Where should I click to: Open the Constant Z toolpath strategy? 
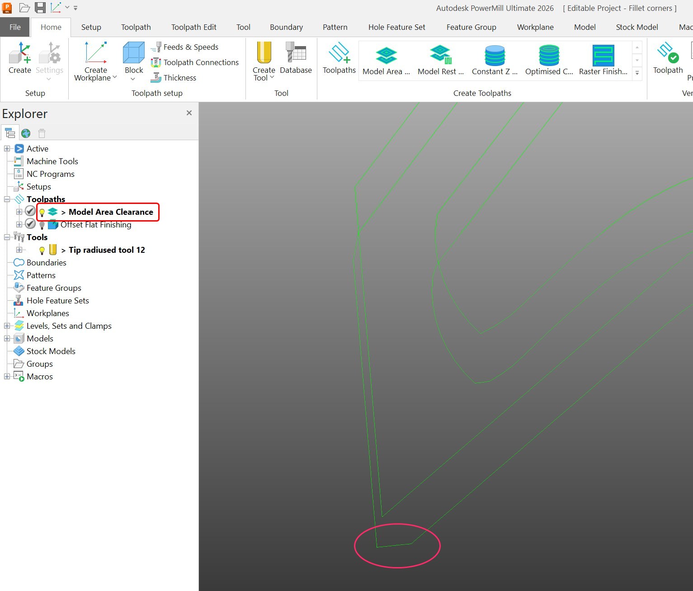tap(494, 55)
